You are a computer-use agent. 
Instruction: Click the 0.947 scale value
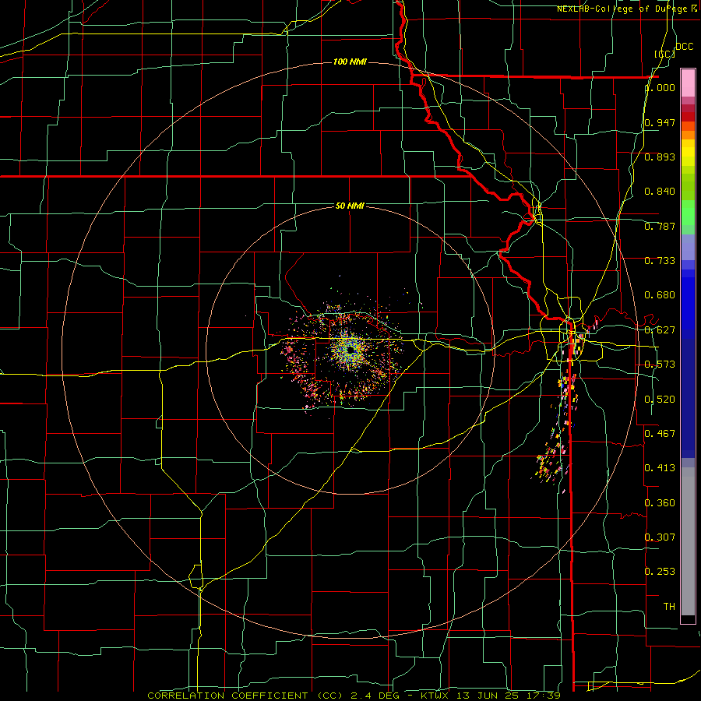[x=660, y=122]
